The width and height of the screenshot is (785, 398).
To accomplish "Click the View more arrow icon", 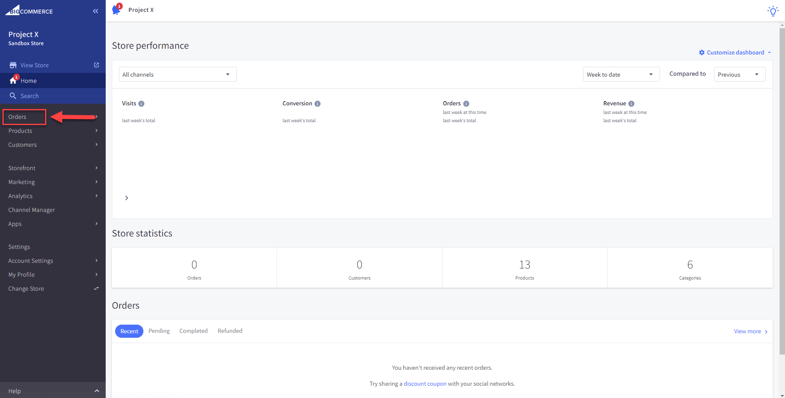I will [x=766, y=332].
